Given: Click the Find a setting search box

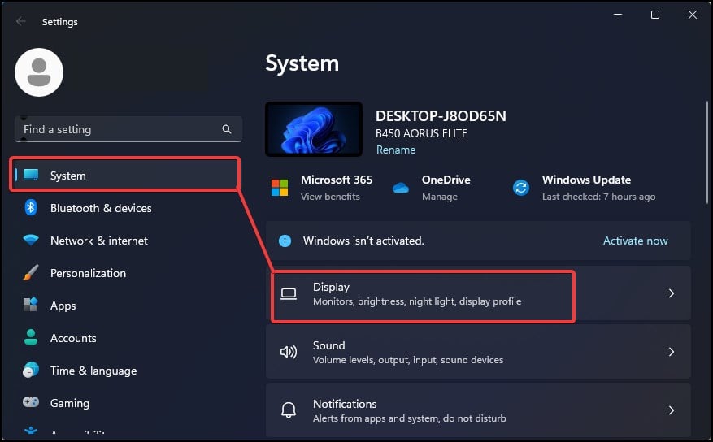Looking at the screenshot, I should (x=128, y=129).
